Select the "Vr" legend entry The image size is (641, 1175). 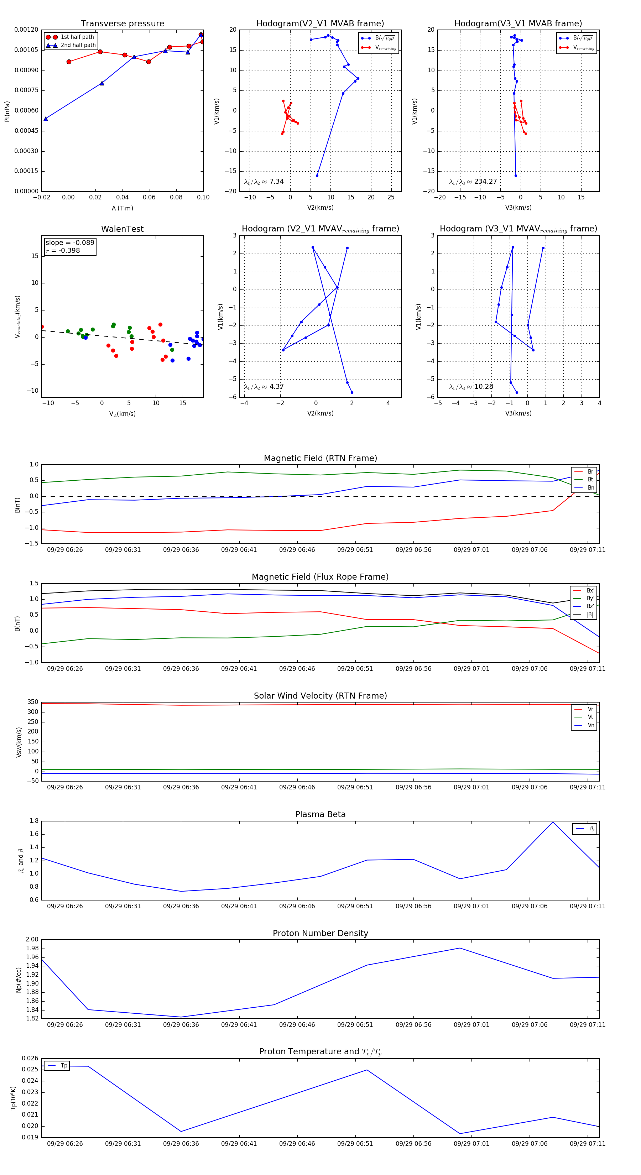click(x=584, y=709)
